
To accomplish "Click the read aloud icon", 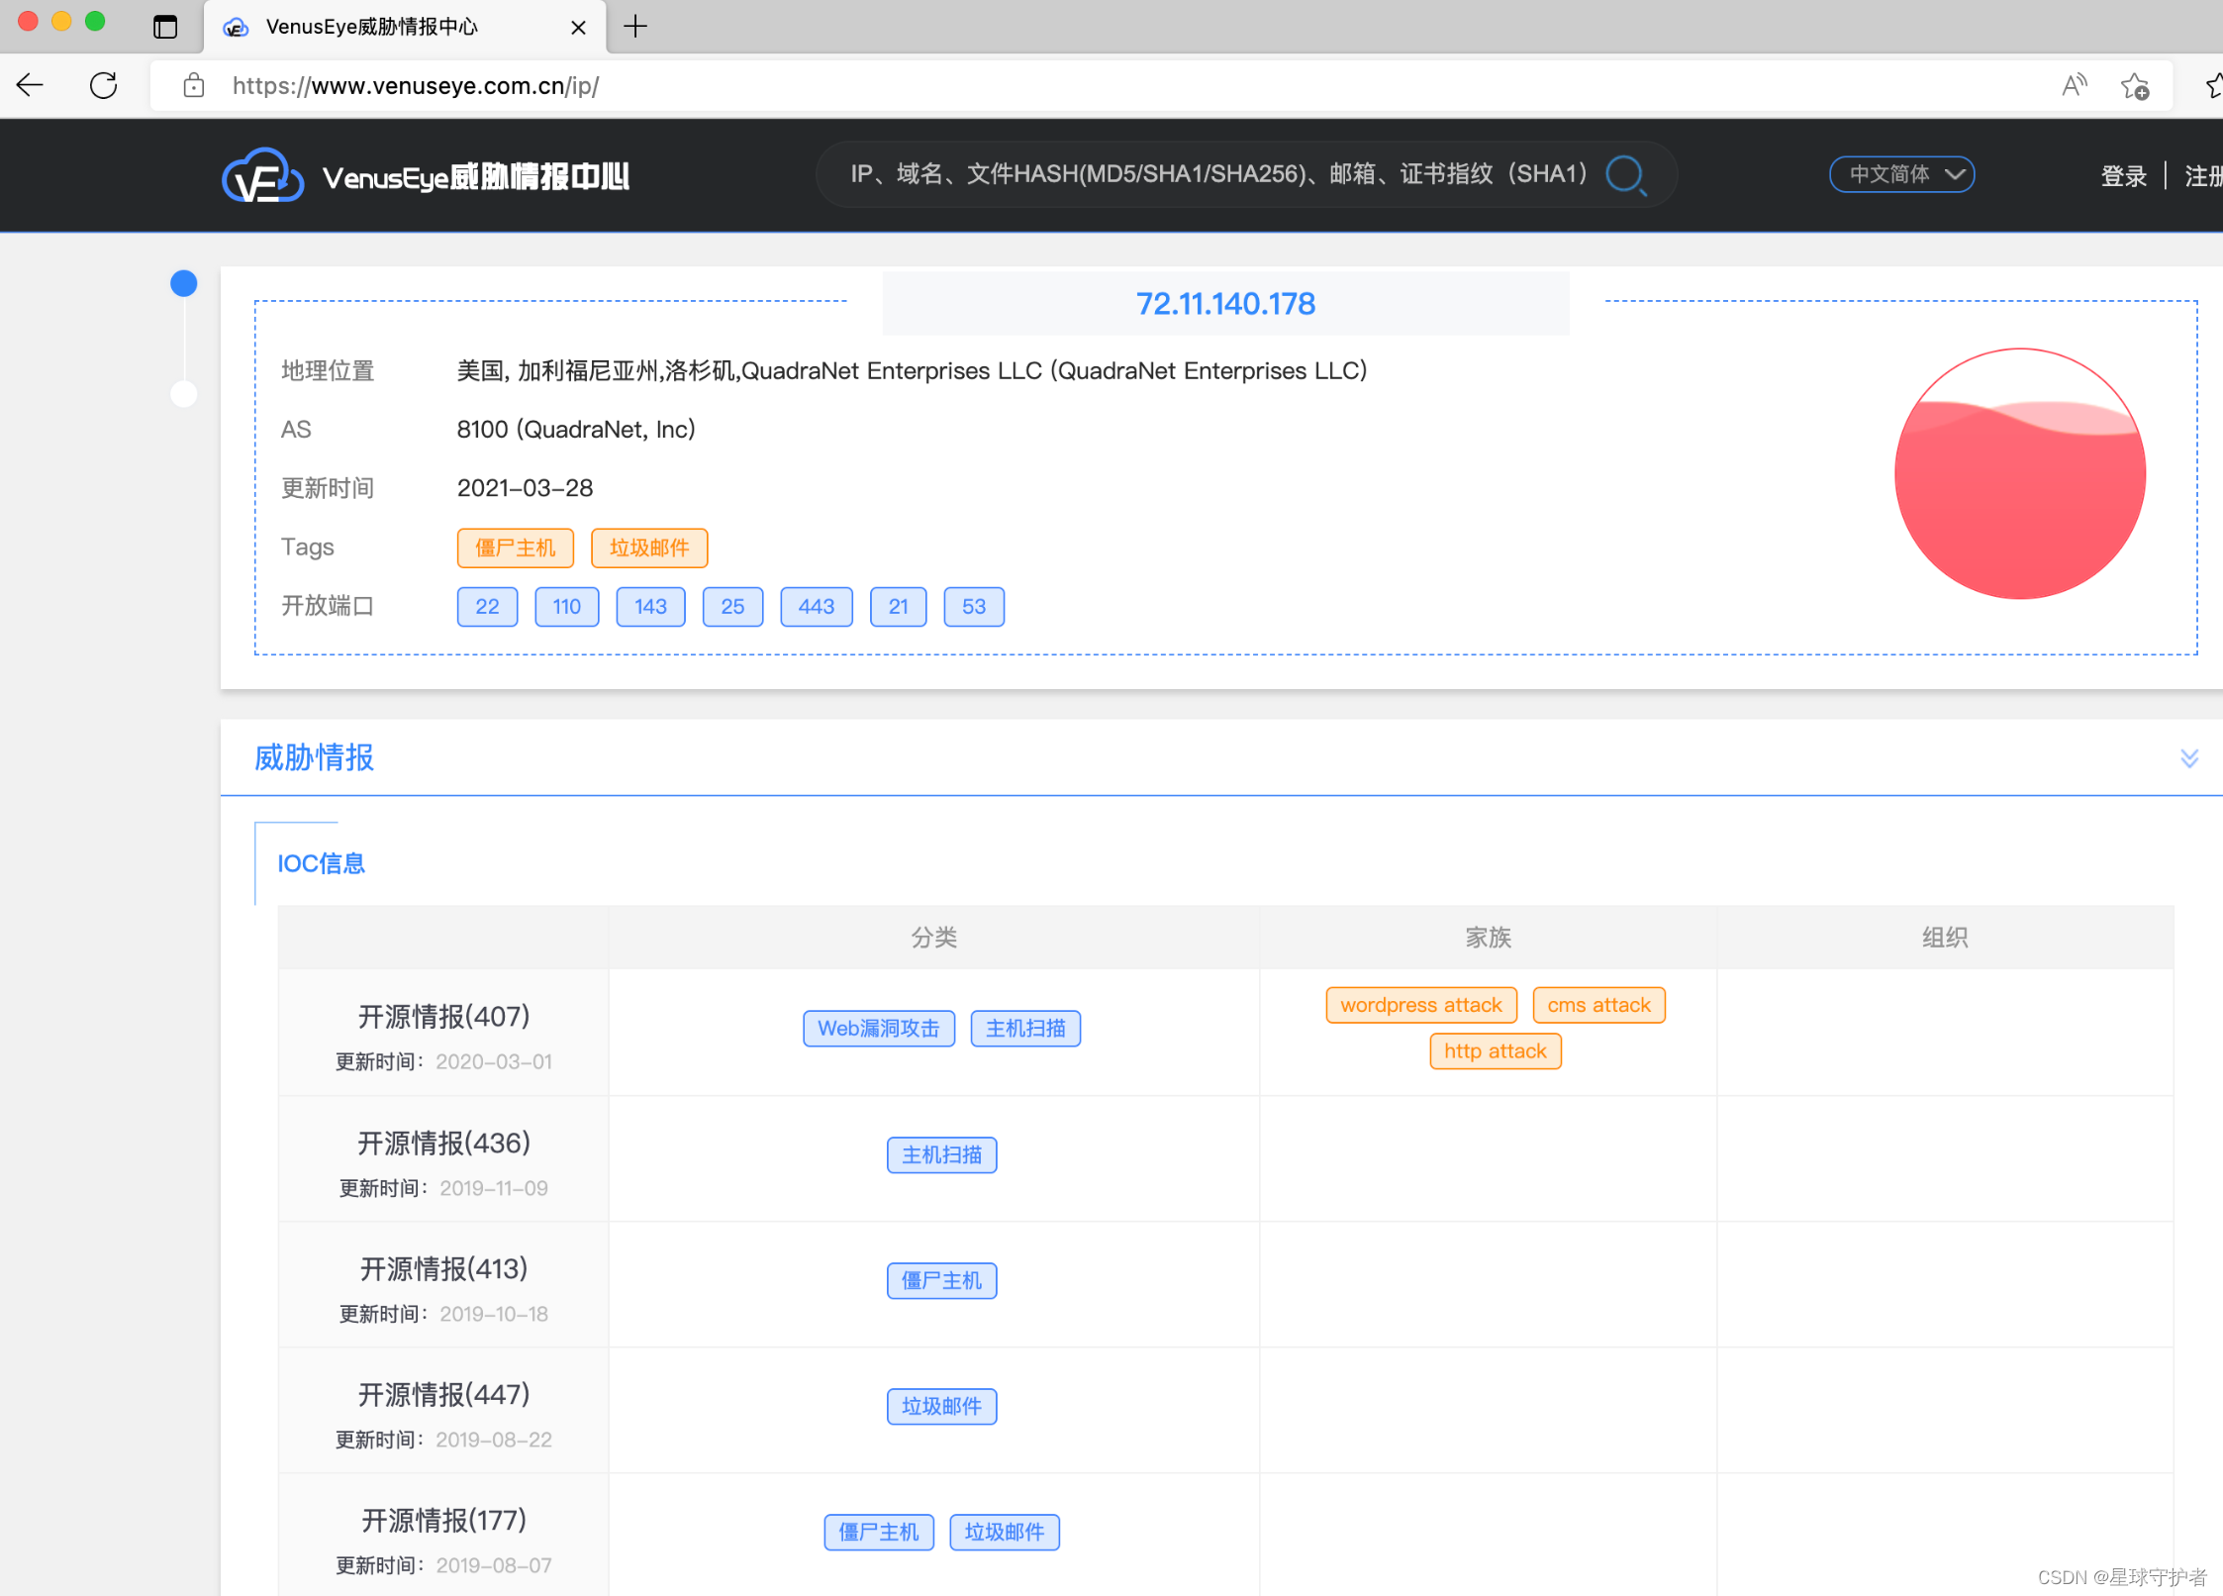I will point(2074,86).
